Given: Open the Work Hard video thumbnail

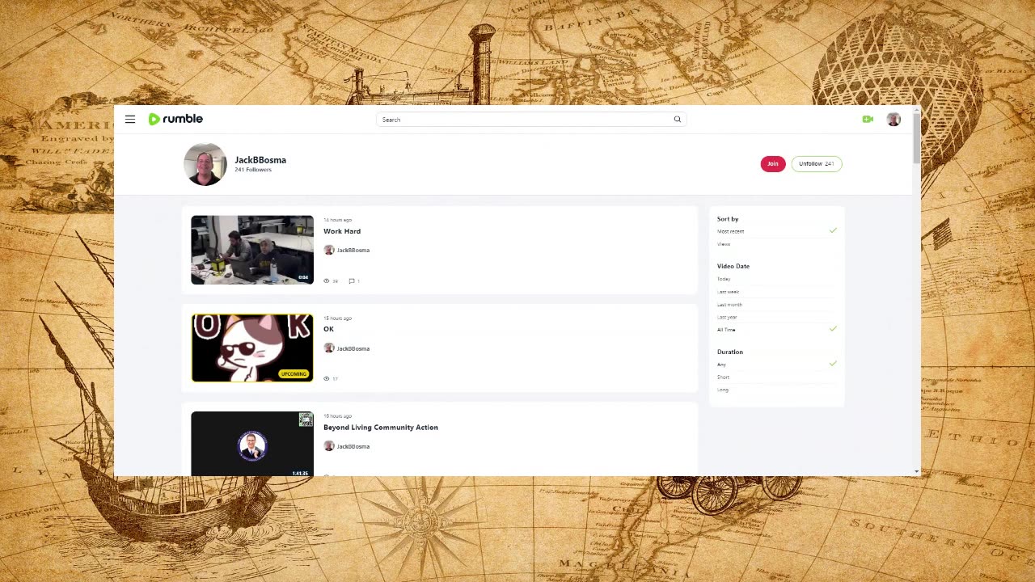Looking at the screenshot, I should point(252,250).
